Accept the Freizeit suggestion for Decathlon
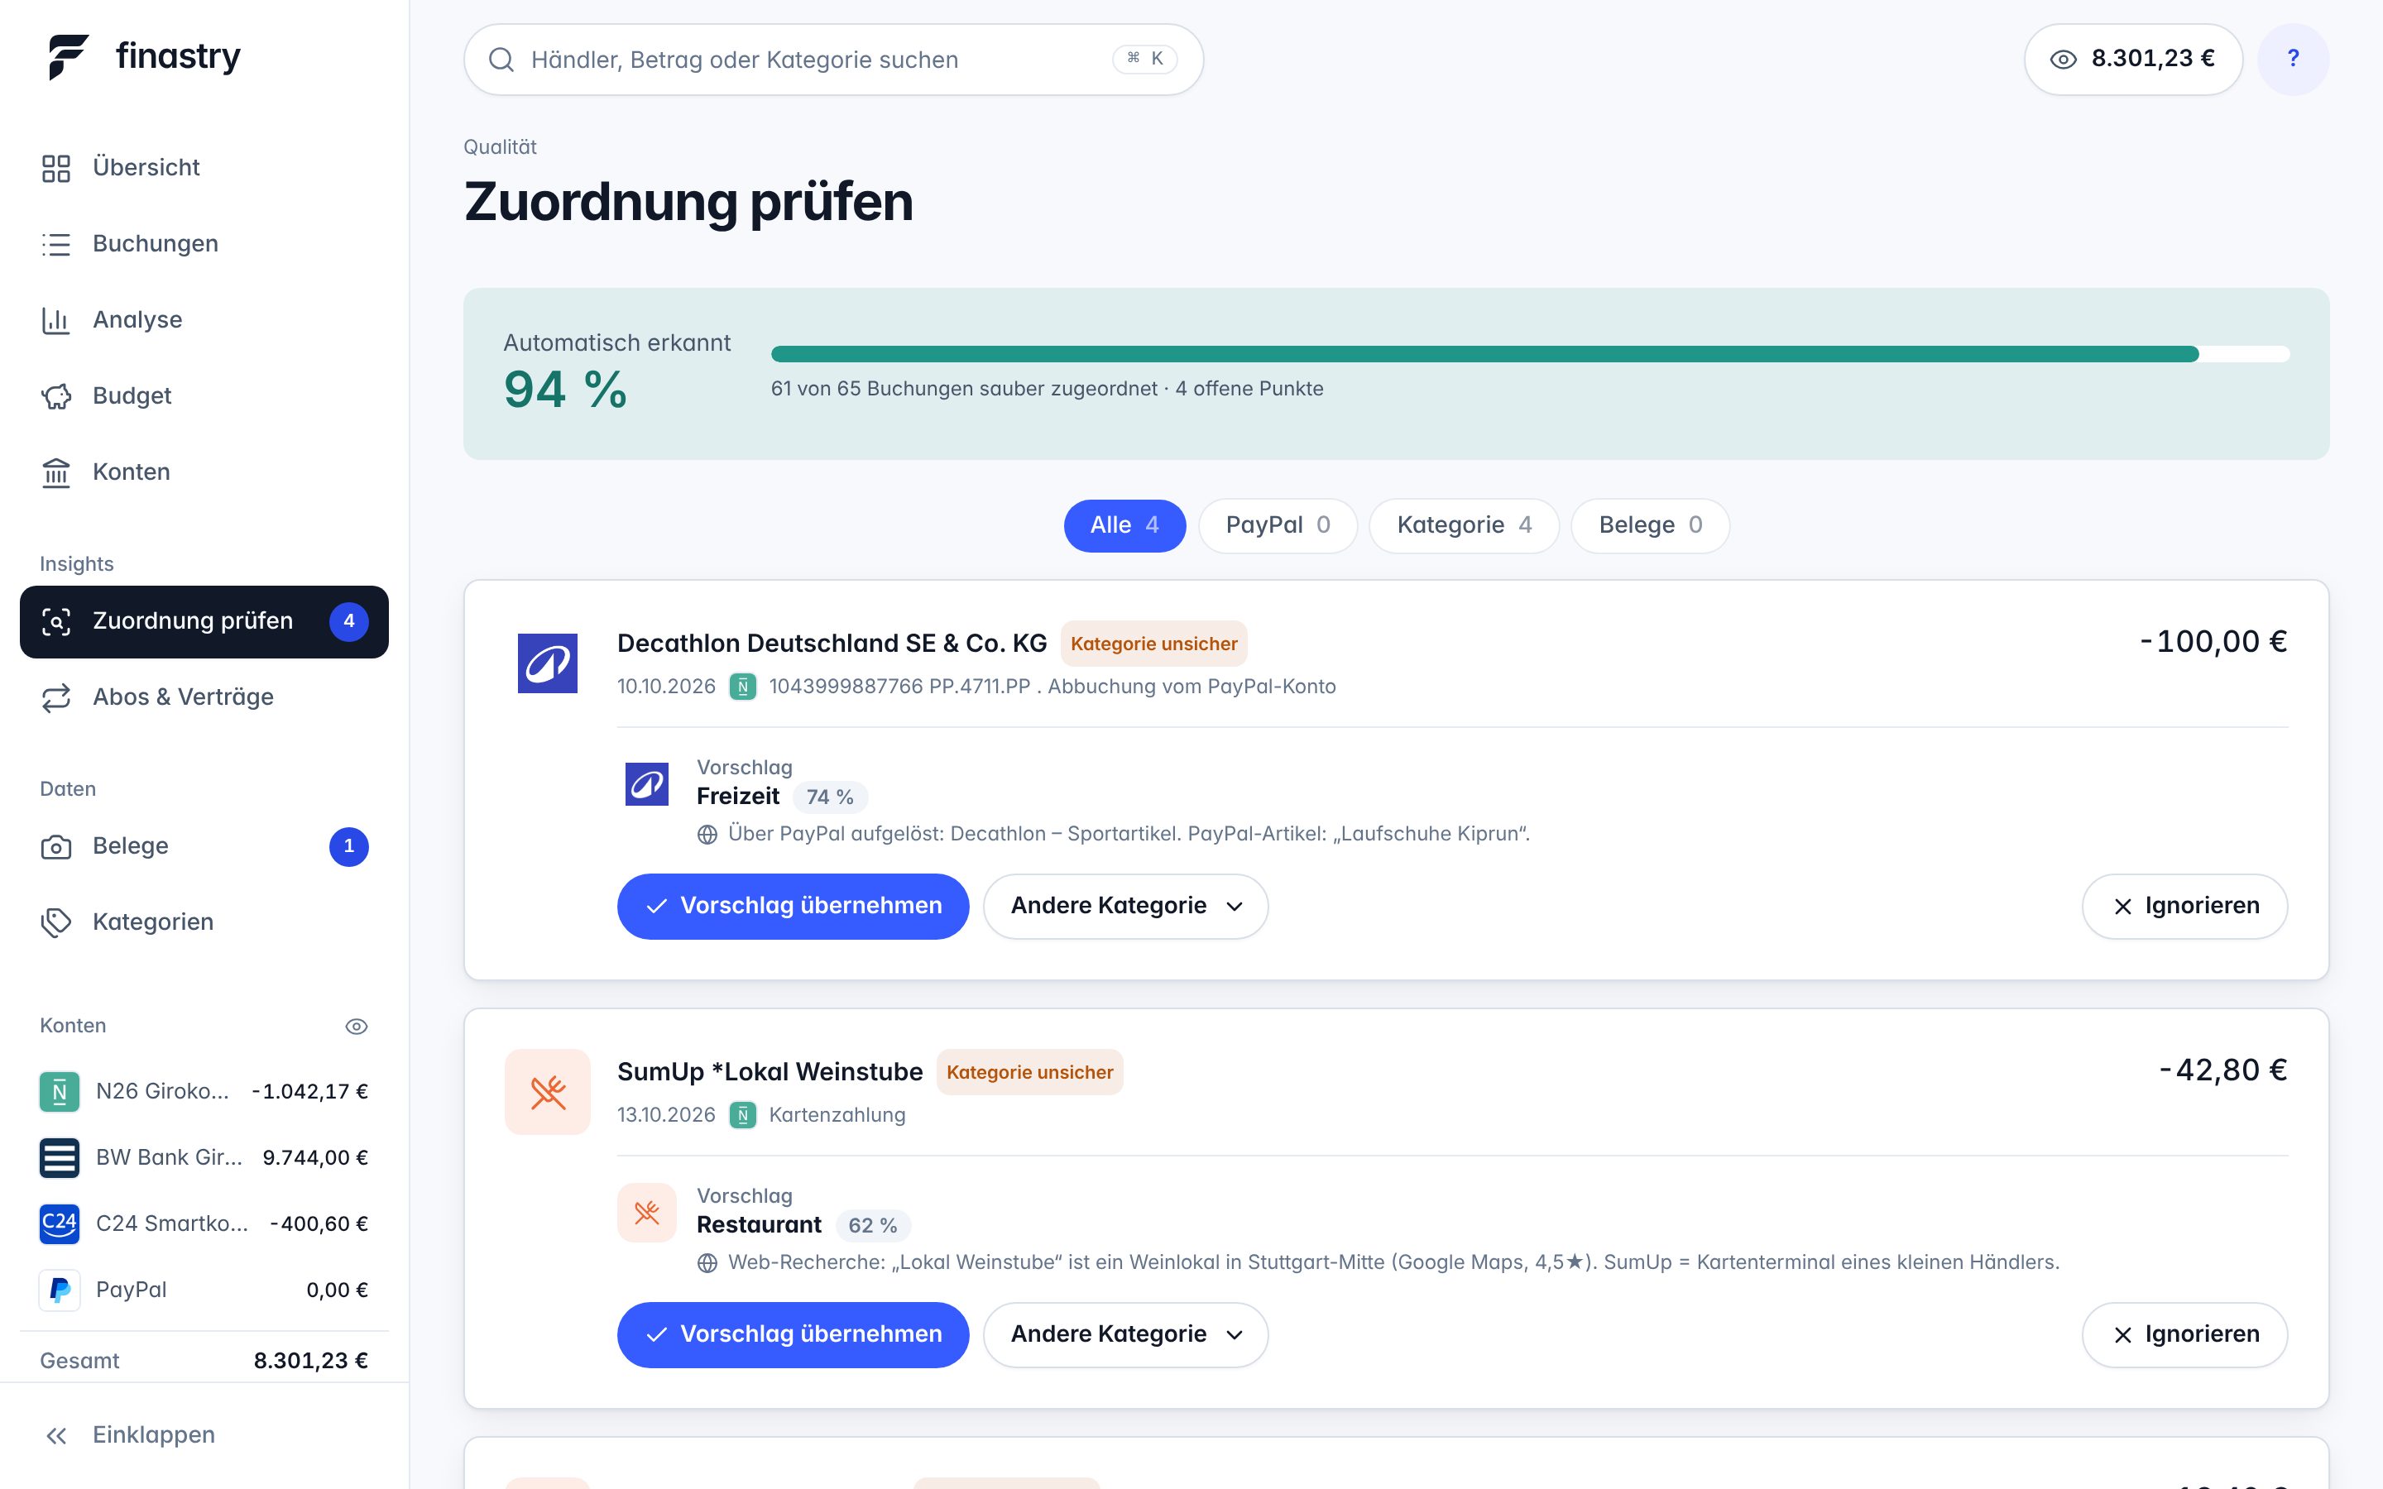 [793, 906]
